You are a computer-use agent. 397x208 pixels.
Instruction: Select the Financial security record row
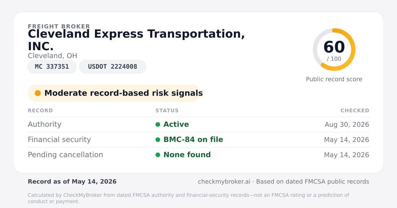click(198, 140)
